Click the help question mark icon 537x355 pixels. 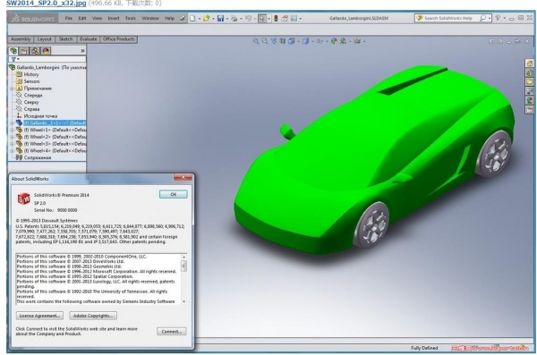[498, 18]
